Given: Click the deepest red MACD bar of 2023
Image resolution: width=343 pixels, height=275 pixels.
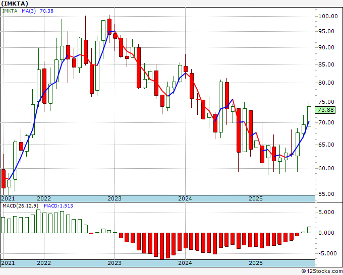Looking at the screenshot, I should point(162,246).
